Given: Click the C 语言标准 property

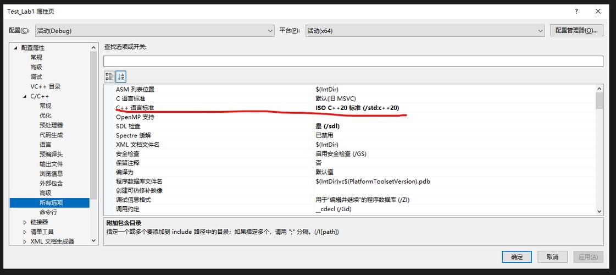Looking at the screenshot, I should point(131,99).
